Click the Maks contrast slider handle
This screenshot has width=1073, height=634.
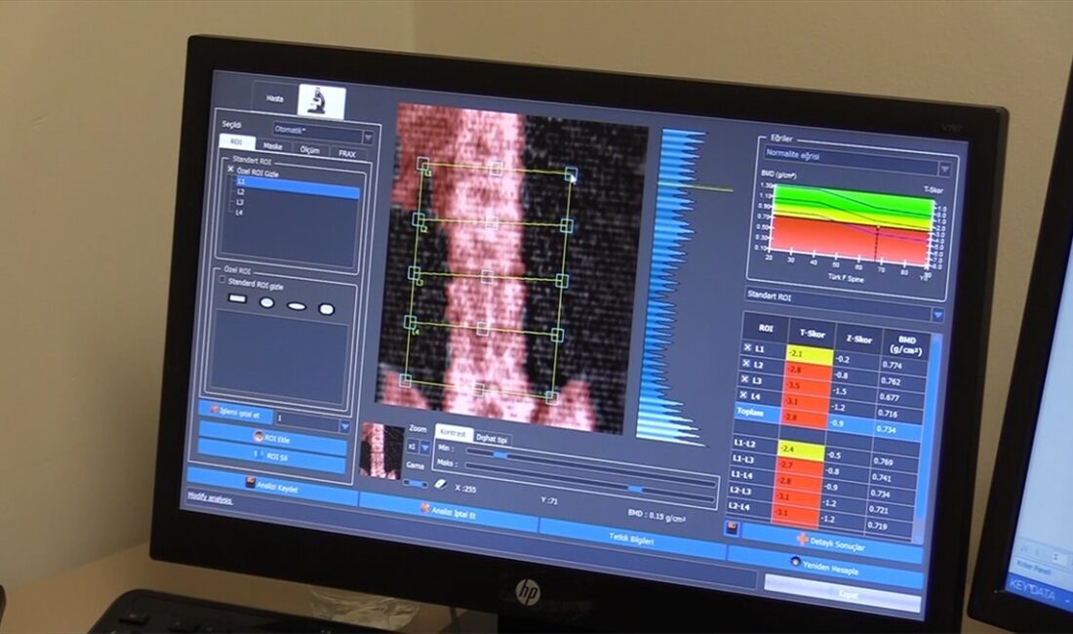point(636,490)
